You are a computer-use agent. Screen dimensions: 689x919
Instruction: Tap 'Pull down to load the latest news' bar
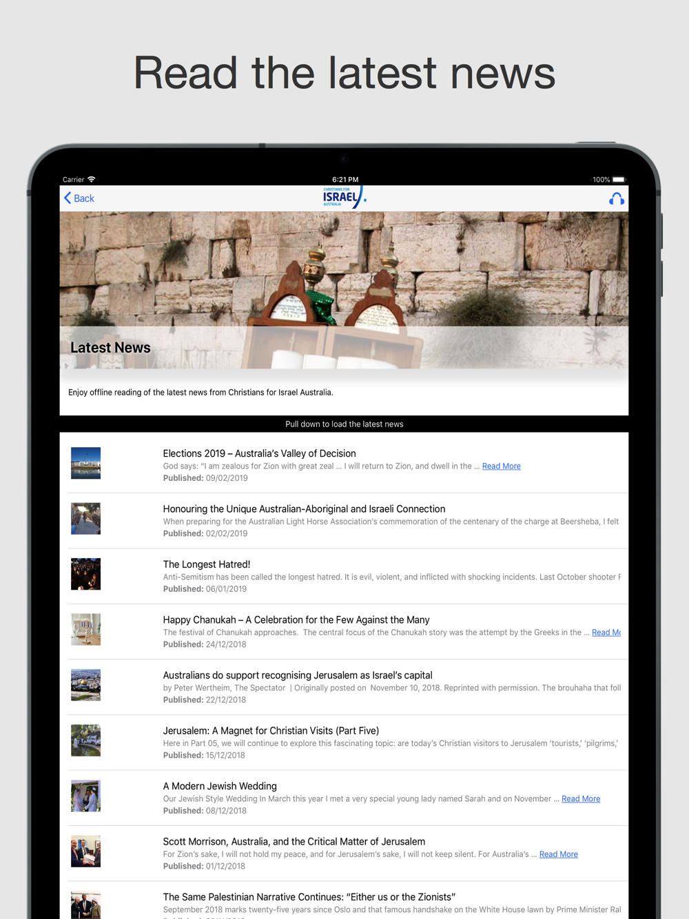pyautogui.click(x=344, y=424)
